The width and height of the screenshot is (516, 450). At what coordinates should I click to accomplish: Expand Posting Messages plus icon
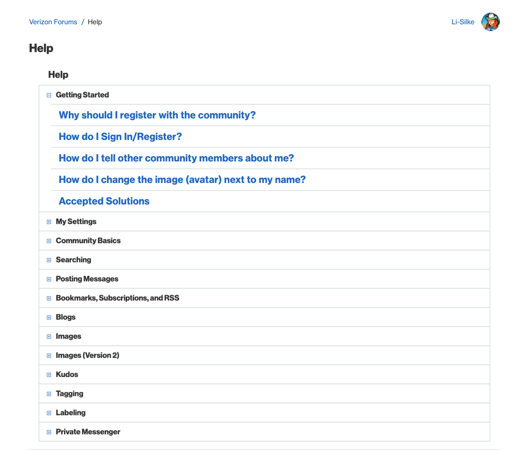coord(49,279)
